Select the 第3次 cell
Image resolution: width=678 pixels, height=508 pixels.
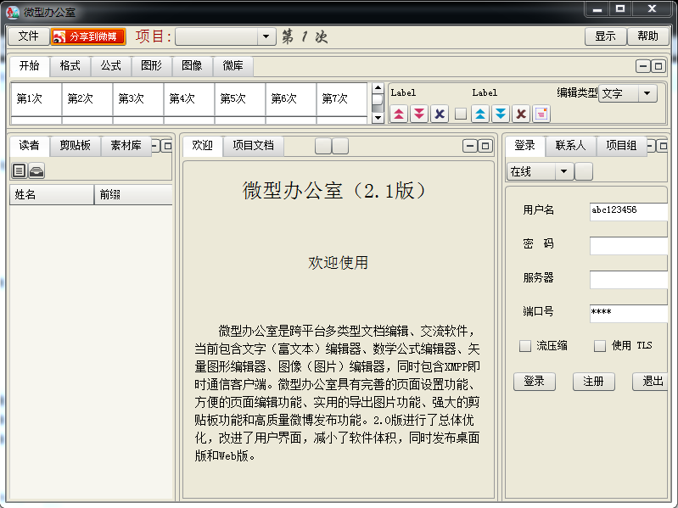138,99
